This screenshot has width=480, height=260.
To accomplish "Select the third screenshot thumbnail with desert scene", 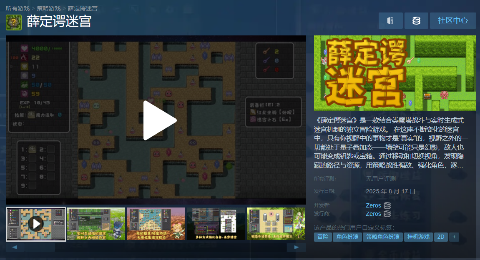I will [x=156, y=224].
